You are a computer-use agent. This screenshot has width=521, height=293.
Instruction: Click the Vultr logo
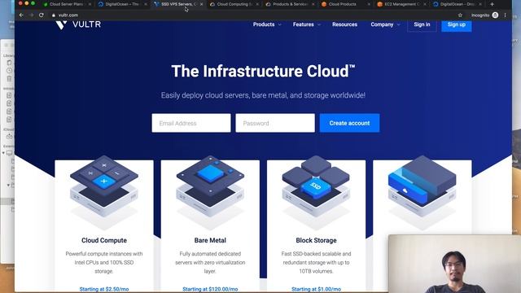click(x=78, y=24)
